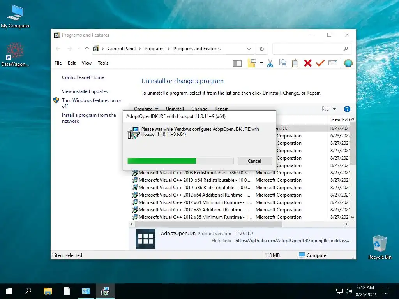Viewport: 399px width, 299px height.
Task: Click Programs and Features breadcrumb segment
Action: (x=197, y=49)
